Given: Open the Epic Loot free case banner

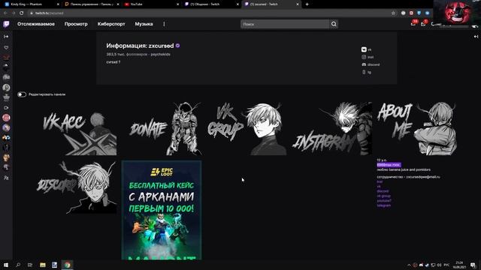Looking at the screenshot, I should point(162,210).
